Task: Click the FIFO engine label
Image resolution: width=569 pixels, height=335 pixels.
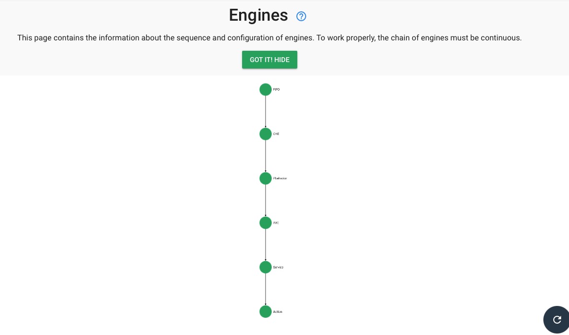Action: click(x=276, y=89)
